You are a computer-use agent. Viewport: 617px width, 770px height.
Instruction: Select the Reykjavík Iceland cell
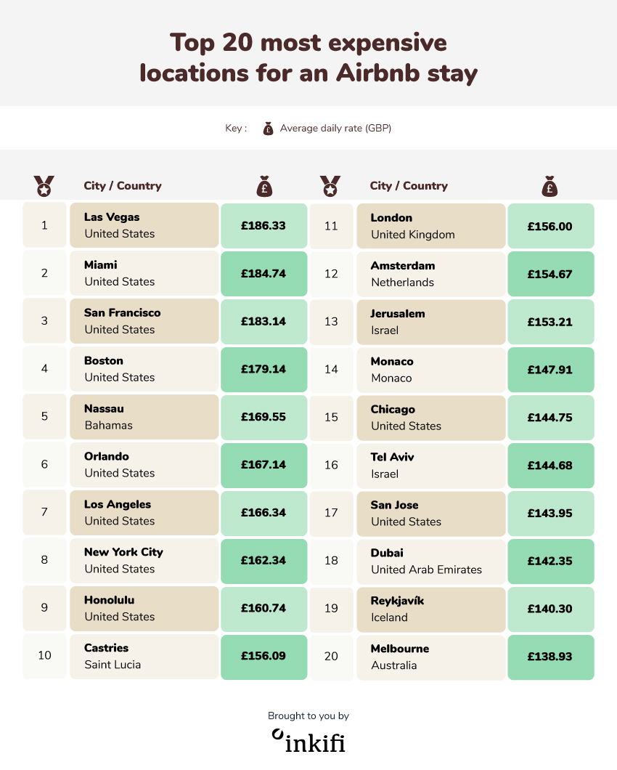click(x=431, y=609)
